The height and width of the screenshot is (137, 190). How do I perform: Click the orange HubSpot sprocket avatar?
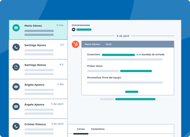[75, 44]
